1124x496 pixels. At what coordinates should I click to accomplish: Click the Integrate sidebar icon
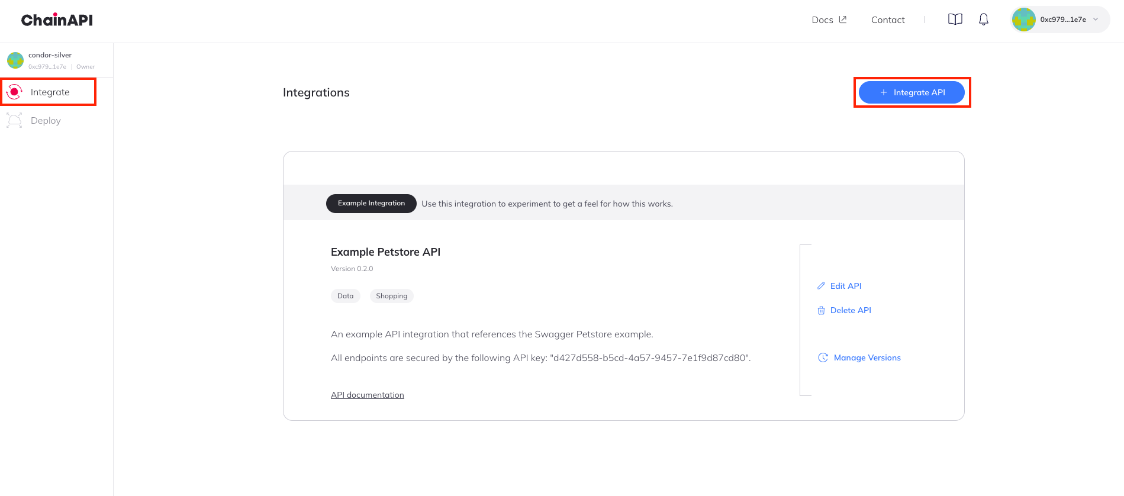click(14, 92)
